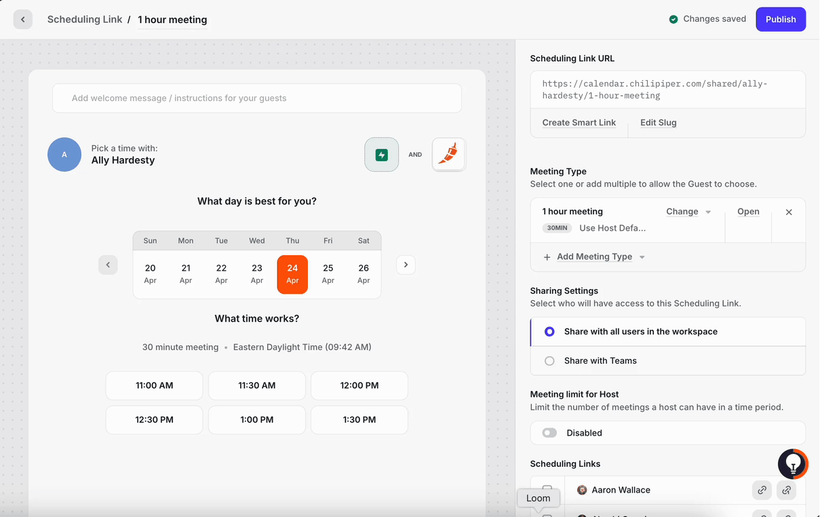Screen dimensions: 820x517
Task: Choose the 11:30 AM time slot
Action: click(x=257, y=385)
